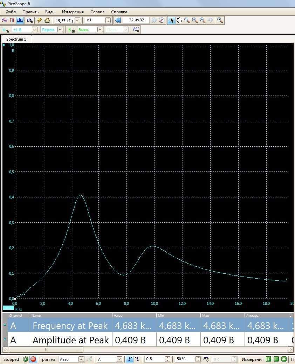The width and height of the screenshot is (295, 364).
Task: Click the 50 % pre-trigger field
Action: click(x=185, y=359)
